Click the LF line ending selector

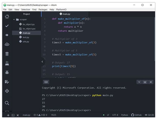click(x=108, y=115)
